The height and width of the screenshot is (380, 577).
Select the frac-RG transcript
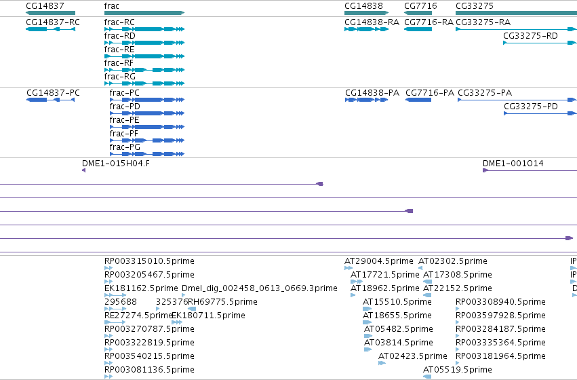119,77
